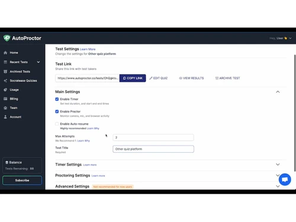Image resolution: width=296 pixels, height=222 pixels.
Task: Click the Billing card icon
Action: [x=5, y=99]
